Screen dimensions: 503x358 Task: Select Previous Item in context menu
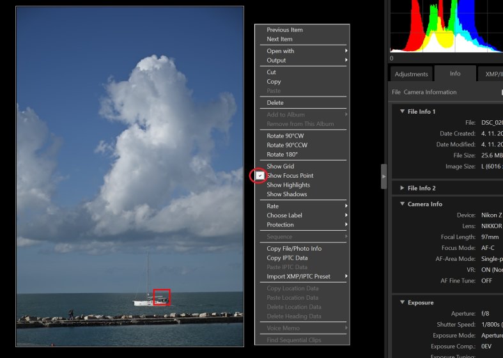tap(302, 30)
